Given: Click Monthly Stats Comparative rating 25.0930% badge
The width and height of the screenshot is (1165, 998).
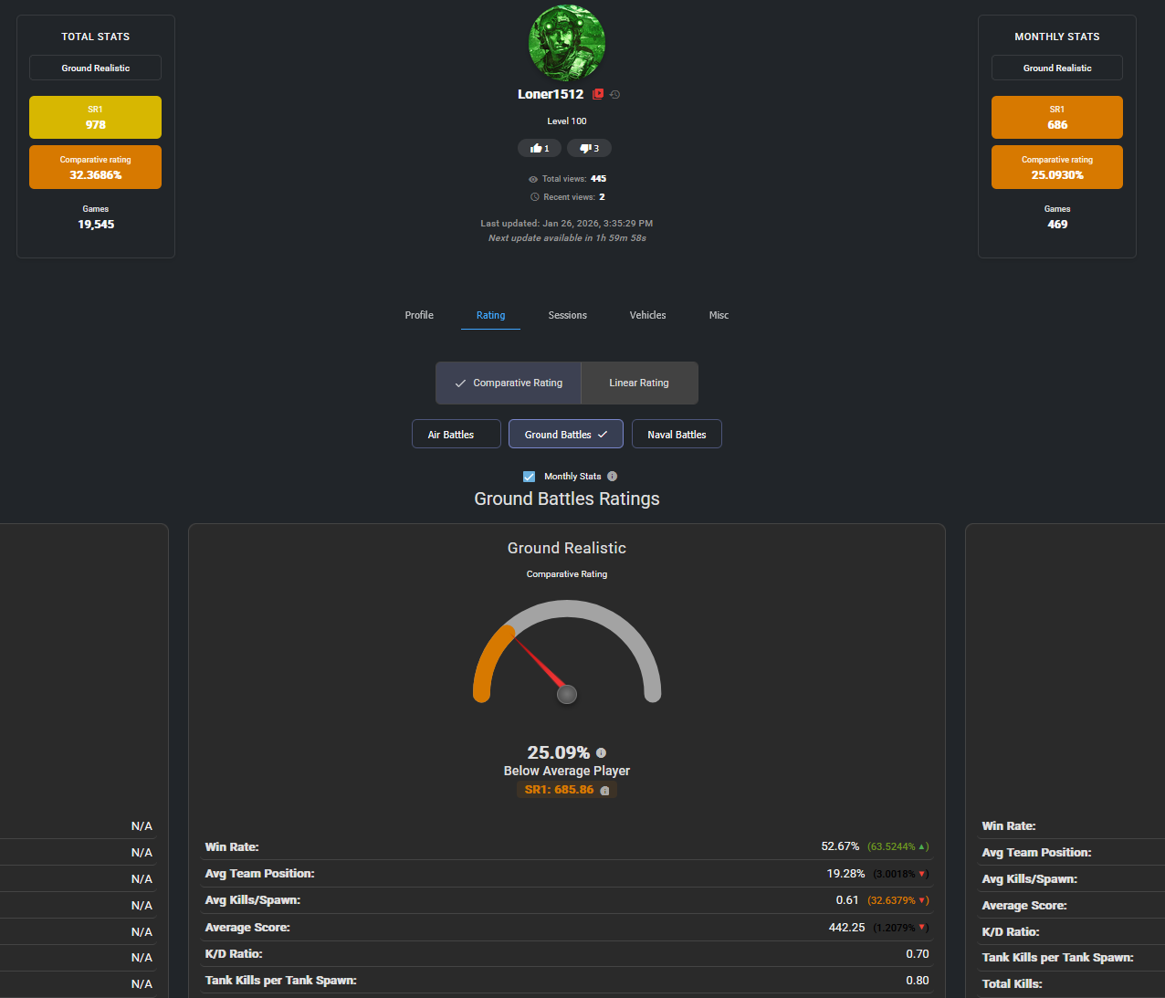Looking at the screenshot, I should (1057, 167).
